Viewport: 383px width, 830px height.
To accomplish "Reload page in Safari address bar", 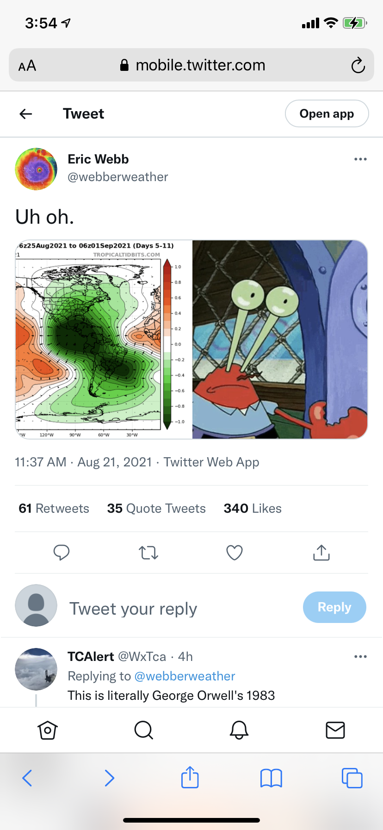I will pyautogui.click(x=358, y=66).
